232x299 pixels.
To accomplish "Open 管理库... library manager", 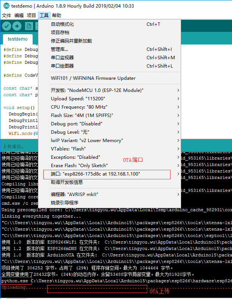I will (109, 49).
